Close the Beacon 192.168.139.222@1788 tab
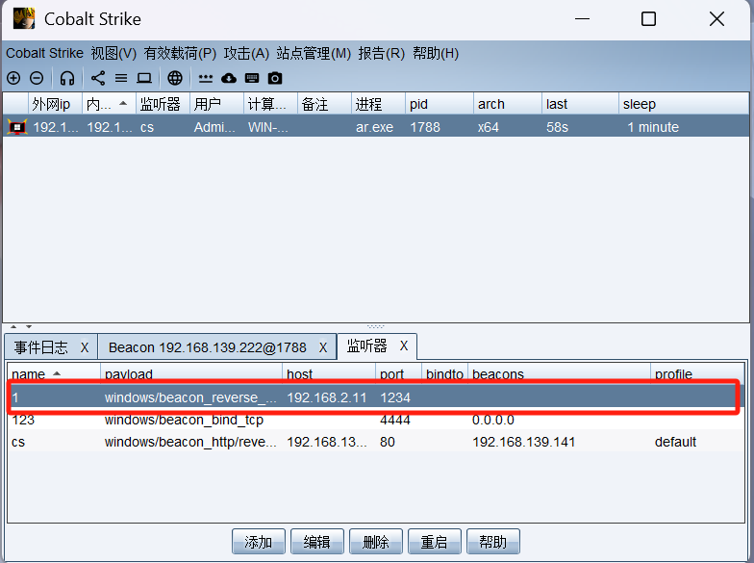Screen dimensions: 754x563 tap(323, 347)
